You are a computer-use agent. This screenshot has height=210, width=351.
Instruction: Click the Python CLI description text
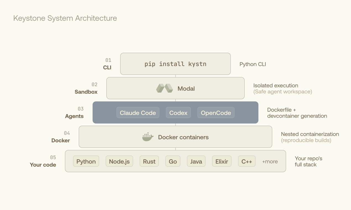[x=253, y=64]
